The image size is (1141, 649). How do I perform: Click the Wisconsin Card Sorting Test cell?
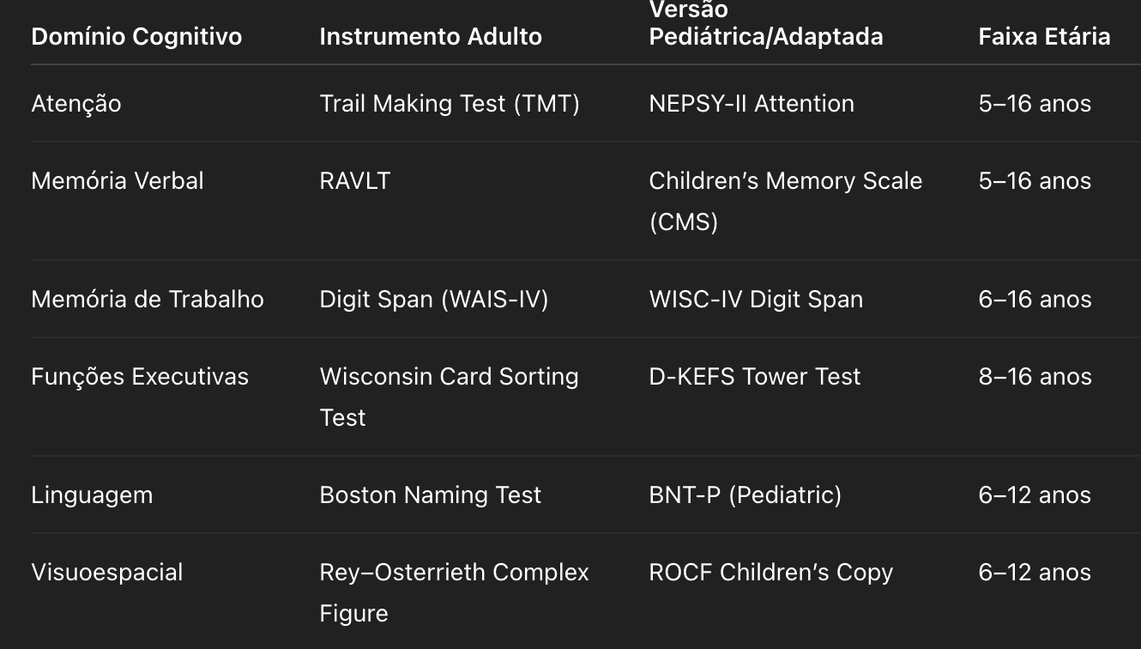pyautogui.click(x=450, y=397)
